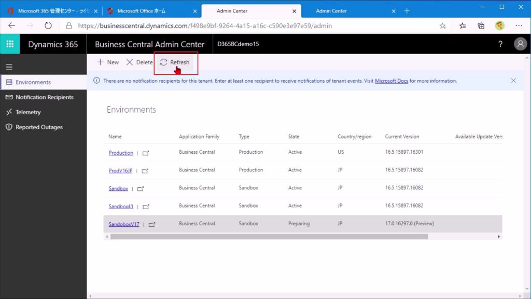
Task: Open ProdV16JP environment in new window icon
Action: pos(145,171)
